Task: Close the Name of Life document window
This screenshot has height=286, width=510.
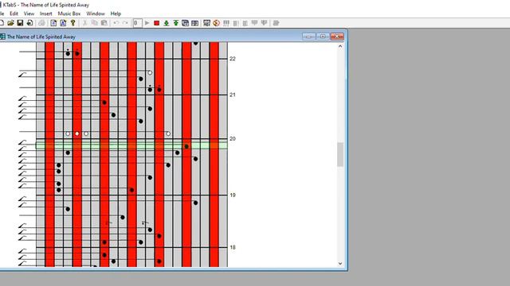Action: click(337, 37)
